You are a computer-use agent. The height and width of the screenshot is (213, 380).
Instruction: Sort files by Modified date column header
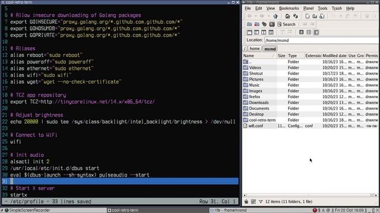click(334, 56)
